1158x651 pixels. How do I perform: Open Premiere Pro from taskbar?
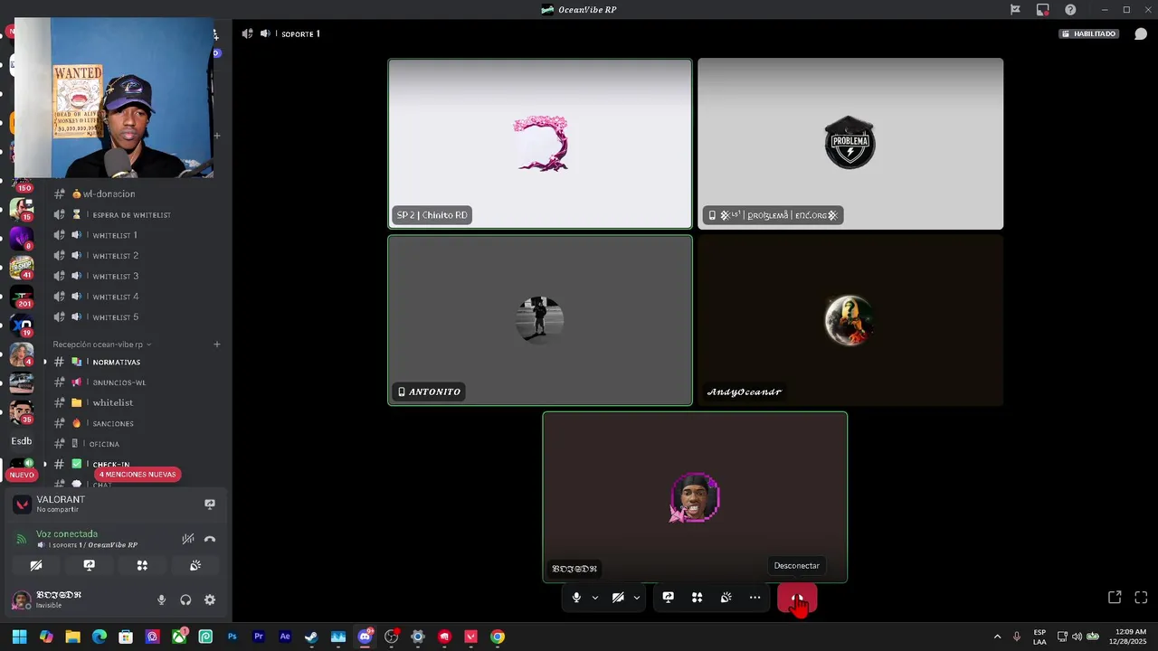pyautogui.click(x=259, y=637)
